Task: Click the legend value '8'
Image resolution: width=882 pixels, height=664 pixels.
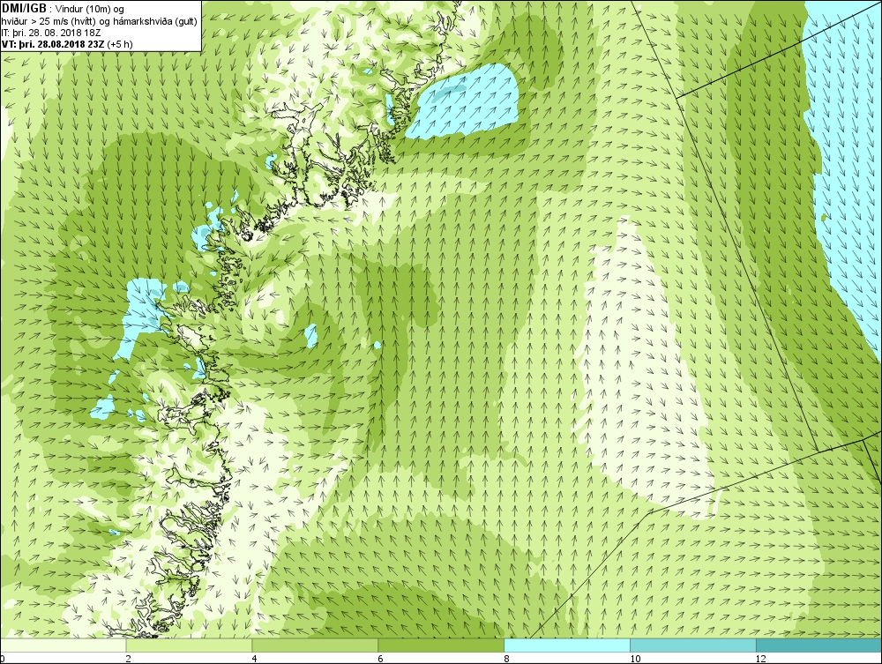Action: coord(506,659)
